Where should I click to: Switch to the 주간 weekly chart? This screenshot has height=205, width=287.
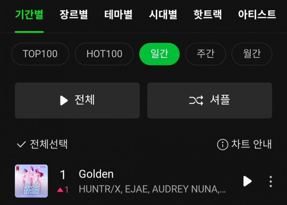[206, 54]
